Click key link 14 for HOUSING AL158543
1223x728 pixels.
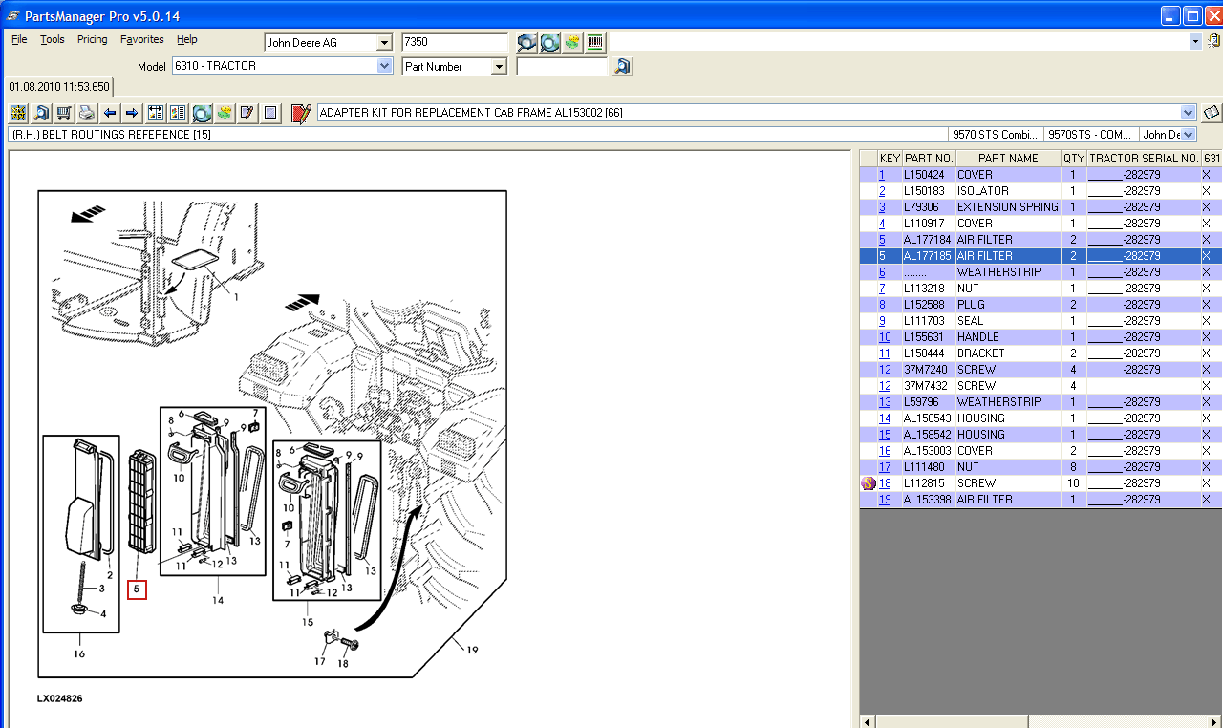pyautogui.click(x=884, y=418)
